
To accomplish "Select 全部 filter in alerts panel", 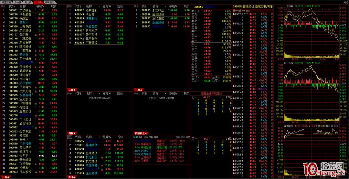I will (135, 137).
